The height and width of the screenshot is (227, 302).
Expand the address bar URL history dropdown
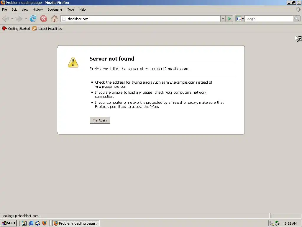click(223, 19)
